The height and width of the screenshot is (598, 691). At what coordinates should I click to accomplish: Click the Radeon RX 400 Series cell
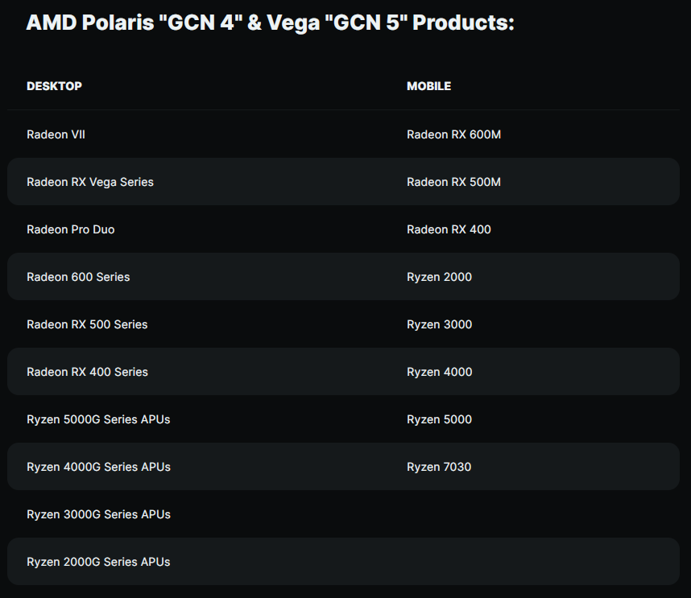[87, 372]
